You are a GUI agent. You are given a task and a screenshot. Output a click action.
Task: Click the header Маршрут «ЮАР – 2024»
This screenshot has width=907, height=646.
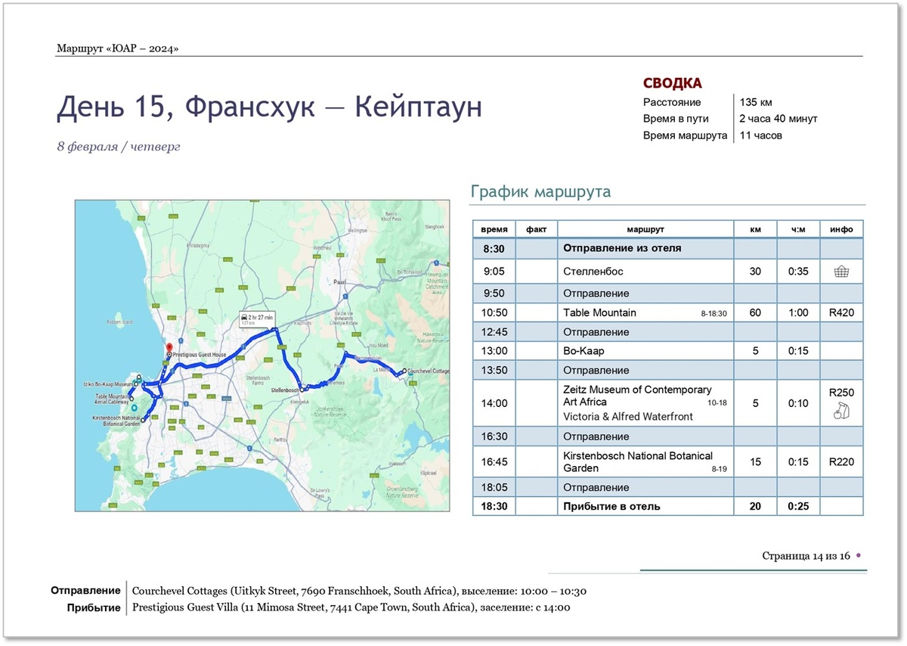pos(117,49)
